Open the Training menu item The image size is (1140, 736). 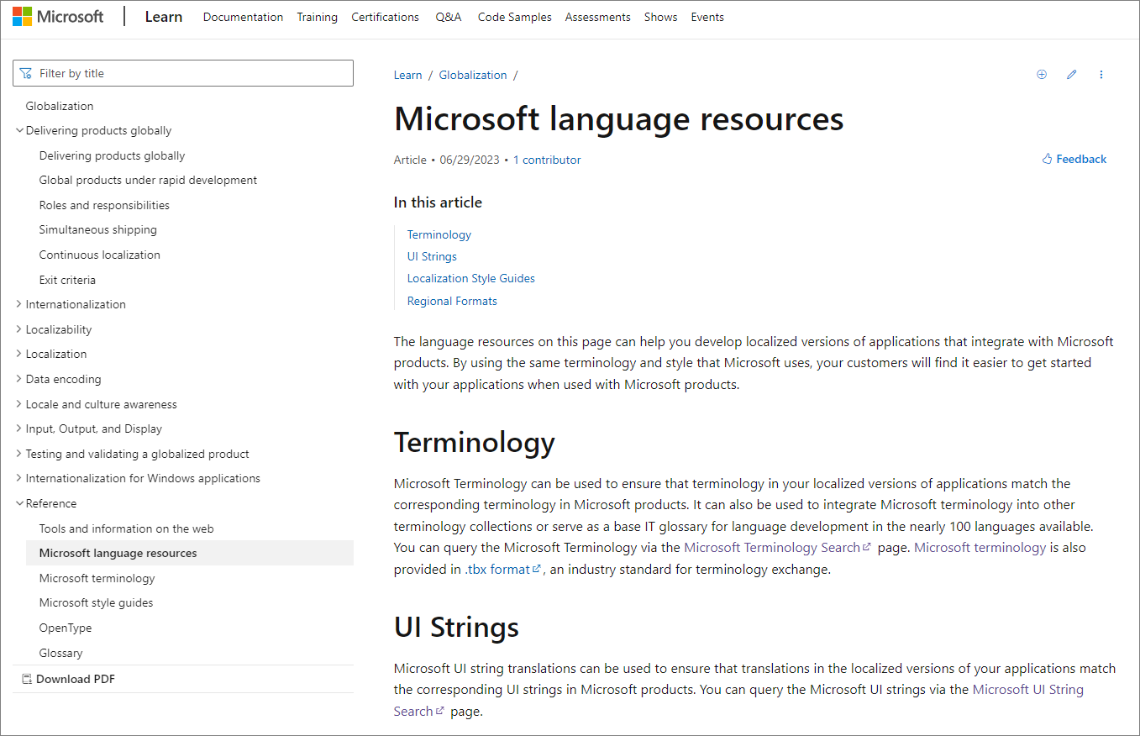[317, 17]
